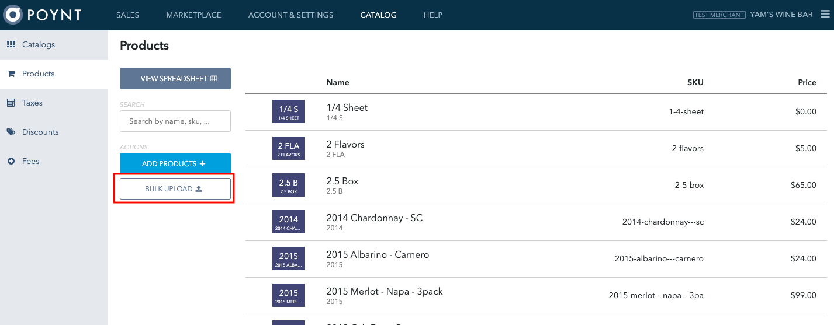Click SKU 2015-merlot---napa---3pa
Screen dimensions: 834x325
click(656, 295)
